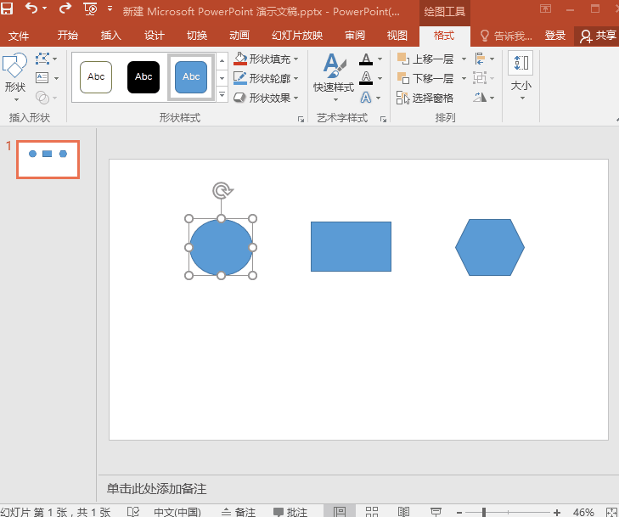Open the 动画 animations tab
The width and height of the screenshot is (619, 517).
tap(239, 36)
